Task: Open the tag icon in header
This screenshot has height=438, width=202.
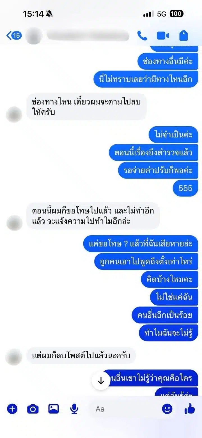Action: pyautogui.click(x=183, y=36)
